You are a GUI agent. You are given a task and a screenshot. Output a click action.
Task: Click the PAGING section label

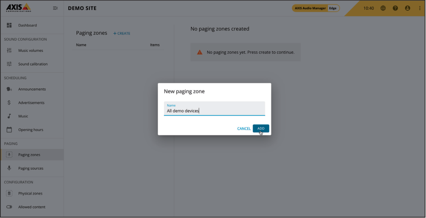11,144
